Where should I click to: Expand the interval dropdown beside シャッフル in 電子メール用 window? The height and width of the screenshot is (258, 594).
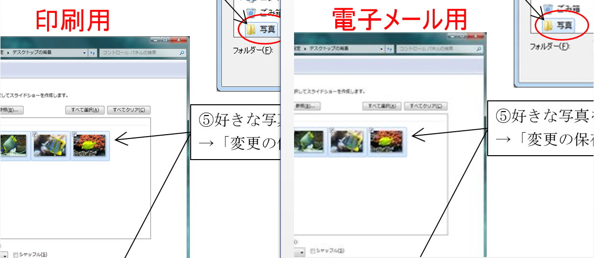click(301, 252)
